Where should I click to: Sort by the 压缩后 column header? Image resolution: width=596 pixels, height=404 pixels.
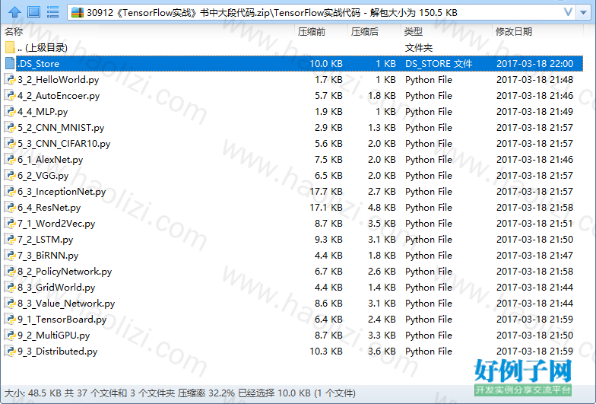pyautogui.click(x=365, y=32)
